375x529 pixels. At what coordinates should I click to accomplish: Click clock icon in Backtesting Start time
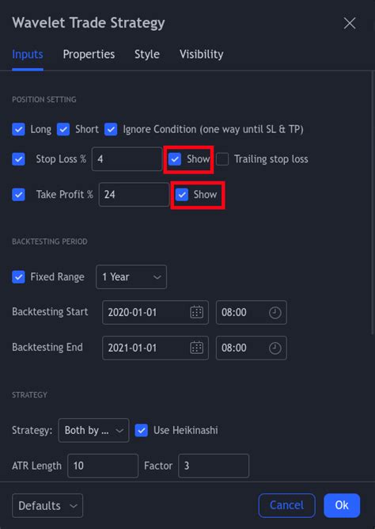[x=275, y=312]
